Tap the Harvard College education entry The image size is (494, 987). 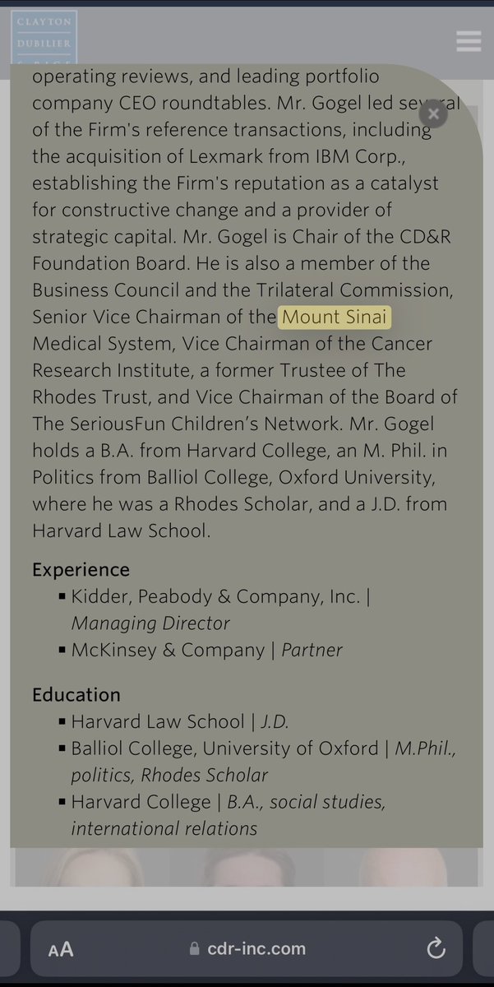pyautogui.click(x=142, y=801)
